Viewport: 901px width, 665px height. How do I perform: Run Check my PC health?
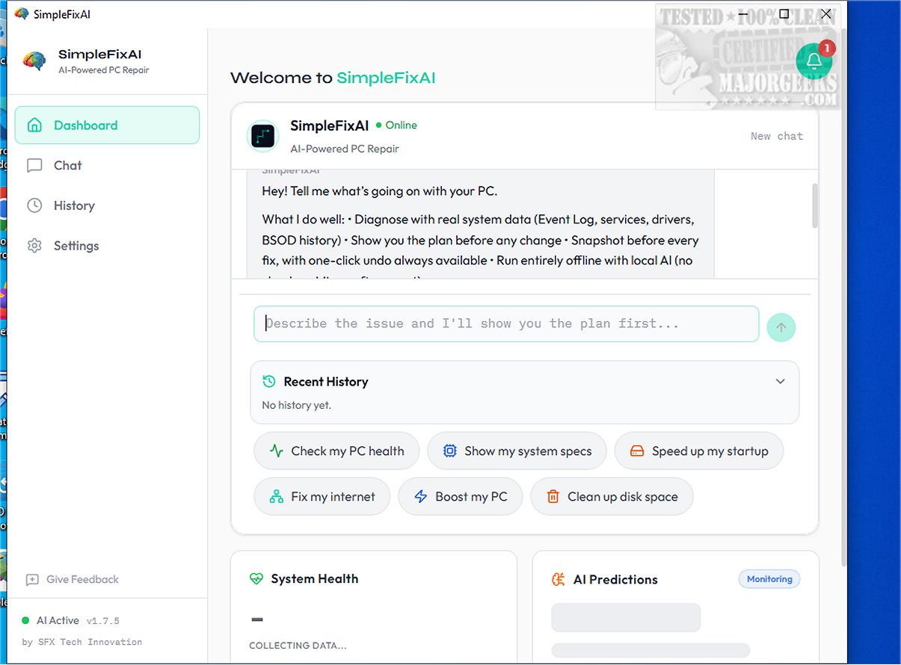336,451
